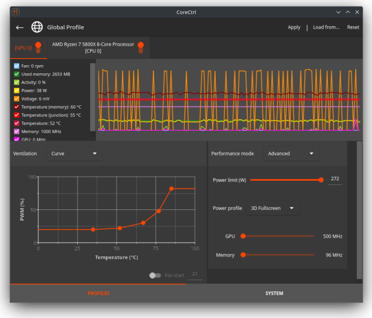Screen dimensions: 372x318
Task: Maximize the CoreCtrl window
Action: coord(348,12)
